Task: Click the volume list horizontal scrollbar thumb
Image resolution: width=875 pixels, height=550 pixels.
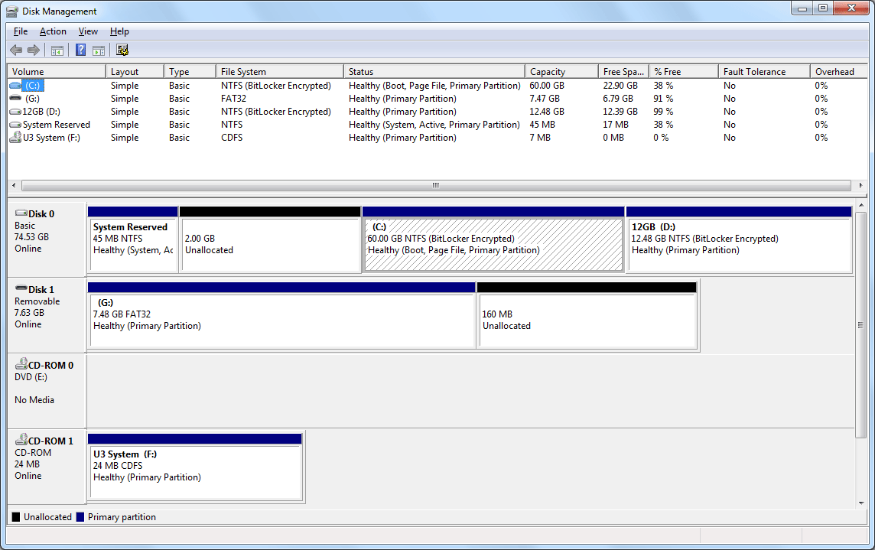Action: click(436, 185)
